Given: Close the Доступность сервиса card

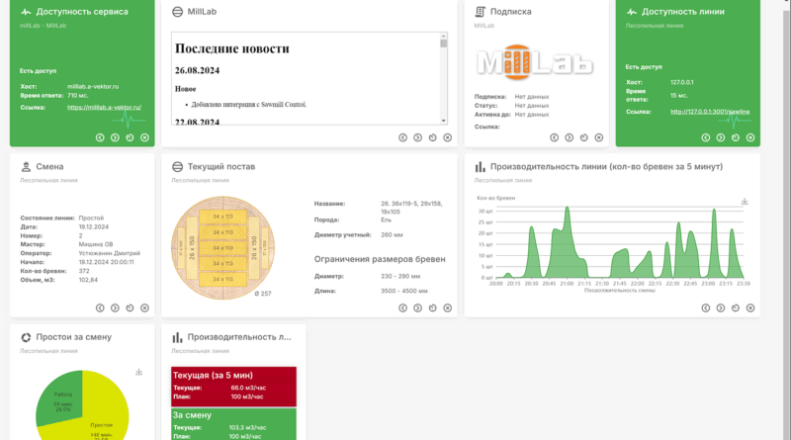Looking at the screenshot, I should [x=144, y=137].
